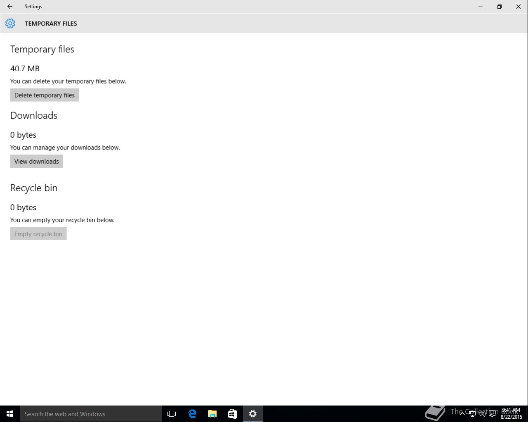Screen dimensions: 528x422
Task: Launch Microsoft Edge from the taskbar
Action: pos(192,414)
